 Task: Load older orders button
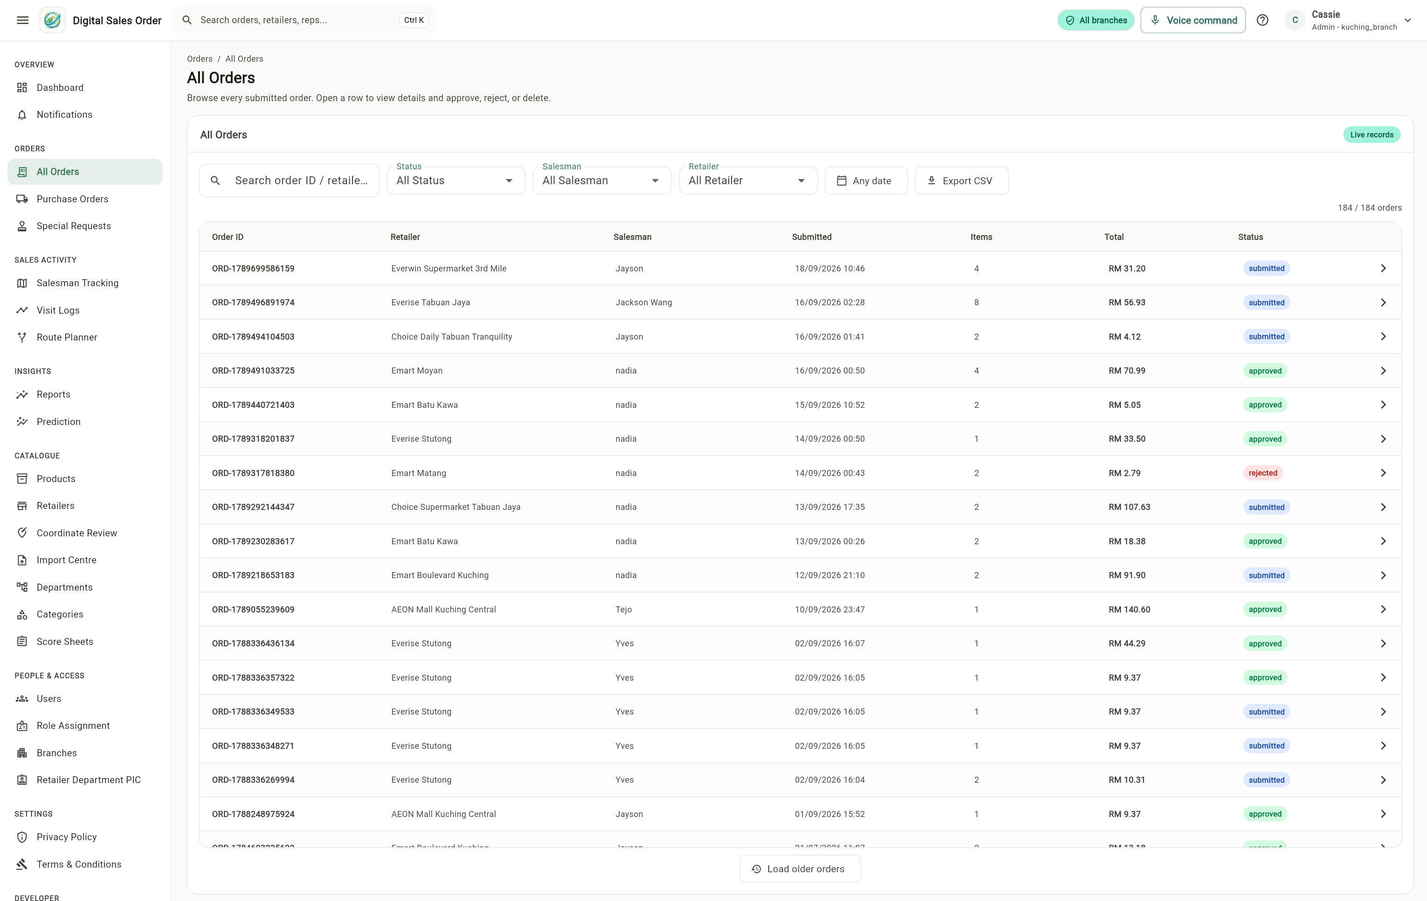(x=800, y=869)
